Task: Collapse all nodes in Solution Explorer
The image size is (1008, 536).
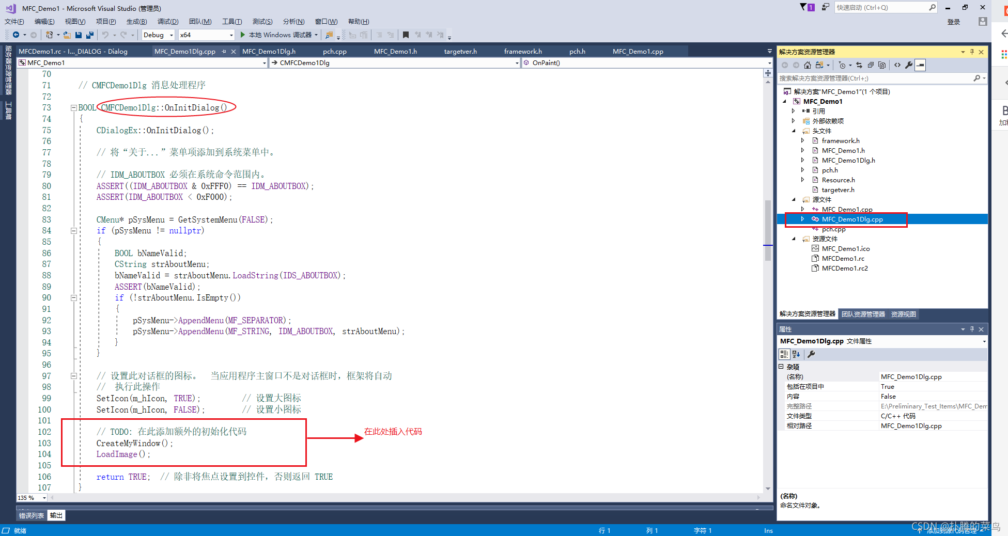Action: (x=871, y=65)
